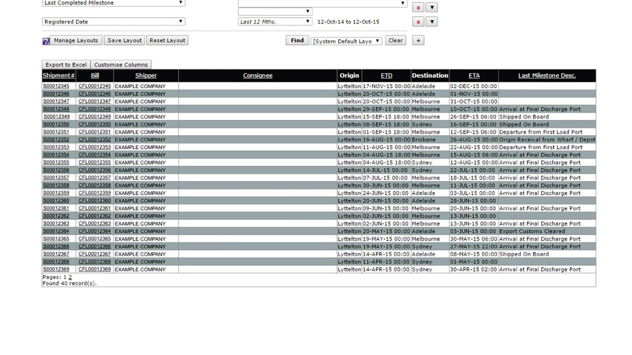Sort by Shipment# column
Screen dimensions: 632x355
pyautogui.click(x=59, y=75)
